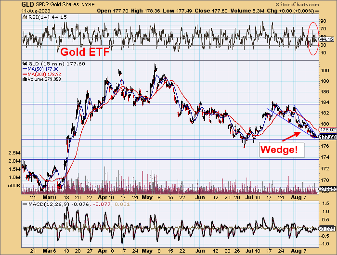
Task: Click the 2.0M volume axis label
Action: tap(14, 161)
